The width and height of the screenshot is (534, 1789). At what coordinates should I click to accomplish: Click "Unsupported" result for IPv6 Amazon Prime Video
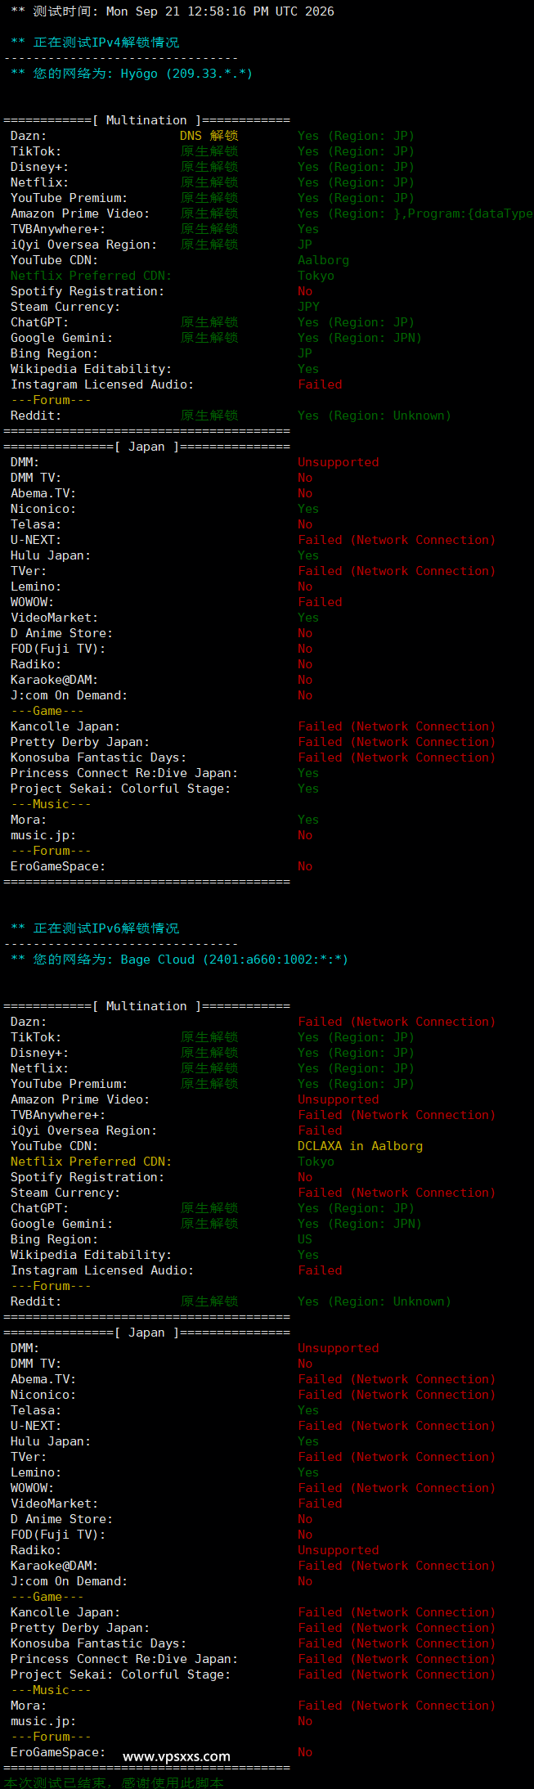pyautogui.click(x=338, y=1099)
